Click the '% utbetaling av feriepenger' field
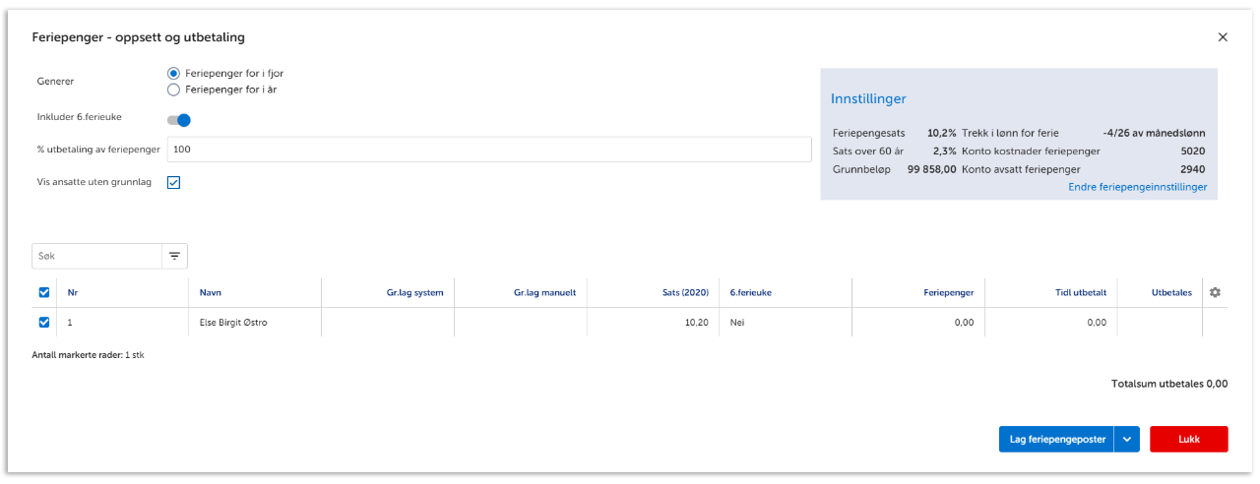The height and width of the screenshot is (484, 1260). [488, 150]
